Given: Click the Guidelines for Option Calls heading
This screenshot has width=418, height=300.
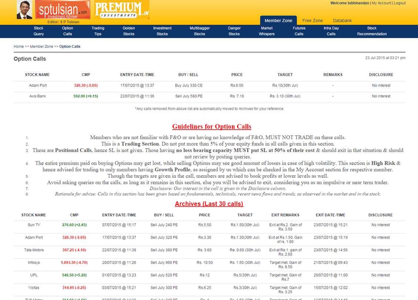Looking at the screenshot, I should pyautogui.click(x=212, y=127).
